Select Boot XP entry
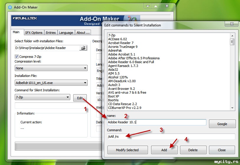Image resolution: width=240 pixels, height=165 pixels. (x=114, y=96)
